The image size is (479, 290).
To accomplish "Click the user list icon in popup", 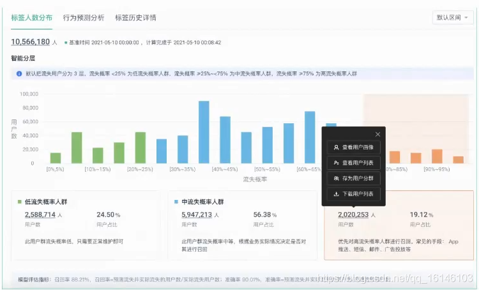I will click(336, 163).
